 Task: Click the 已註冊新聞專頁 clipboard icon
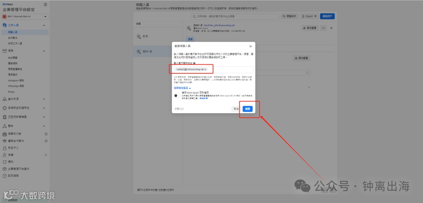pyautogui.click(x=4, y=117)
